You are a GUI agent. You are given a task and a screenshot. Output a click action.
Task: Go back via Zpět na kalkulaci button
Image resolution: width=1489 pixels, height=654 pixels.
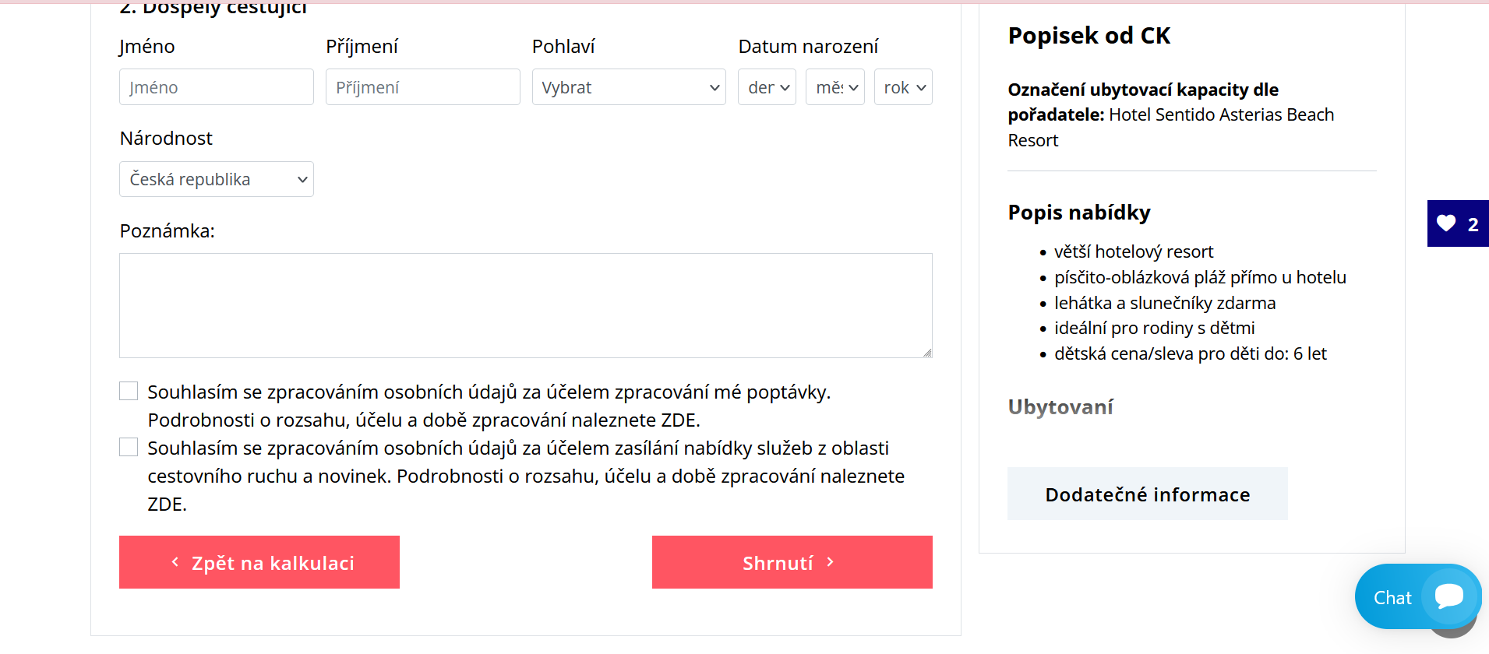(259, 562)
